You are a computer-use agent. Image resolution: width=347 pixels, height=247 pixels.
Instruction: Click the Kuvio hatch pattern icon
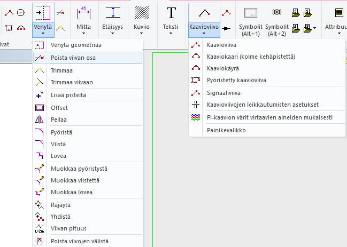[x=142, y=13]
